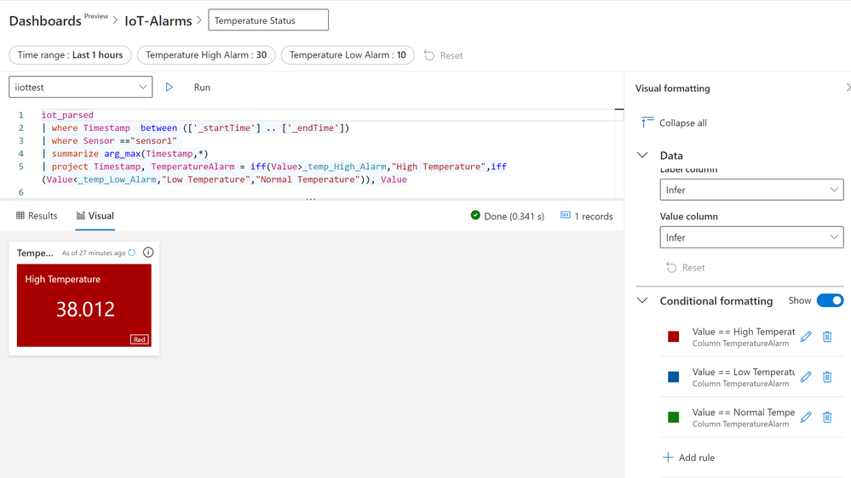Click the plus icon for Add rule

[668, 458]
